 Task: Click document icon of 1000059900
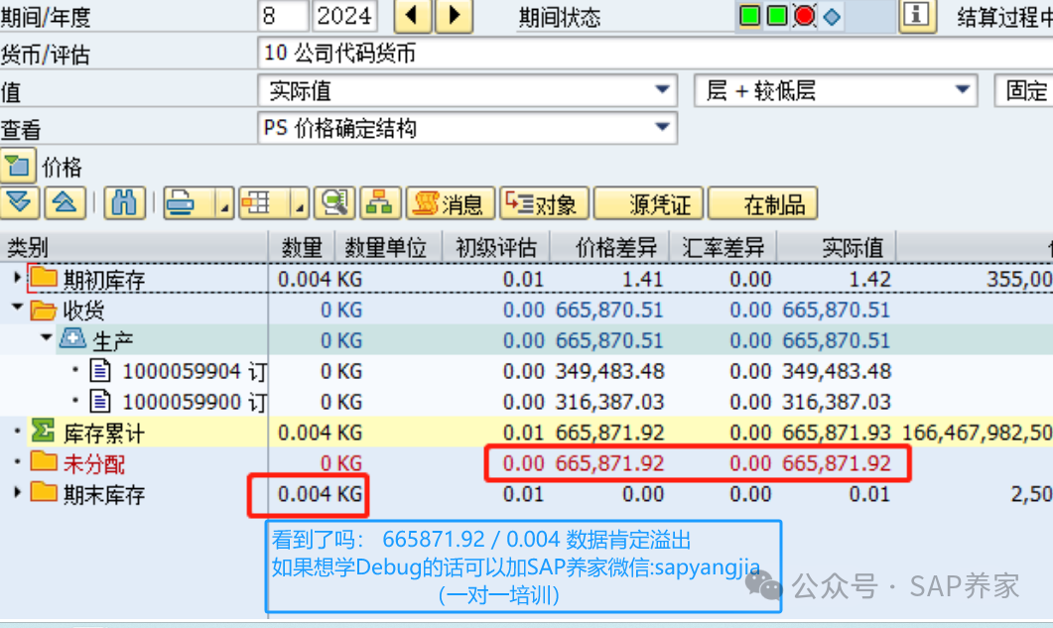click(100, 401)
